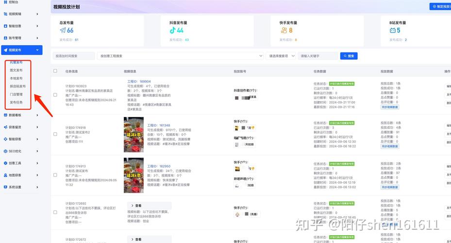The height and width of the screenshot is (243, 451).
Task: Click the 控制台 dashboard icon
Action: click(5, 2)
